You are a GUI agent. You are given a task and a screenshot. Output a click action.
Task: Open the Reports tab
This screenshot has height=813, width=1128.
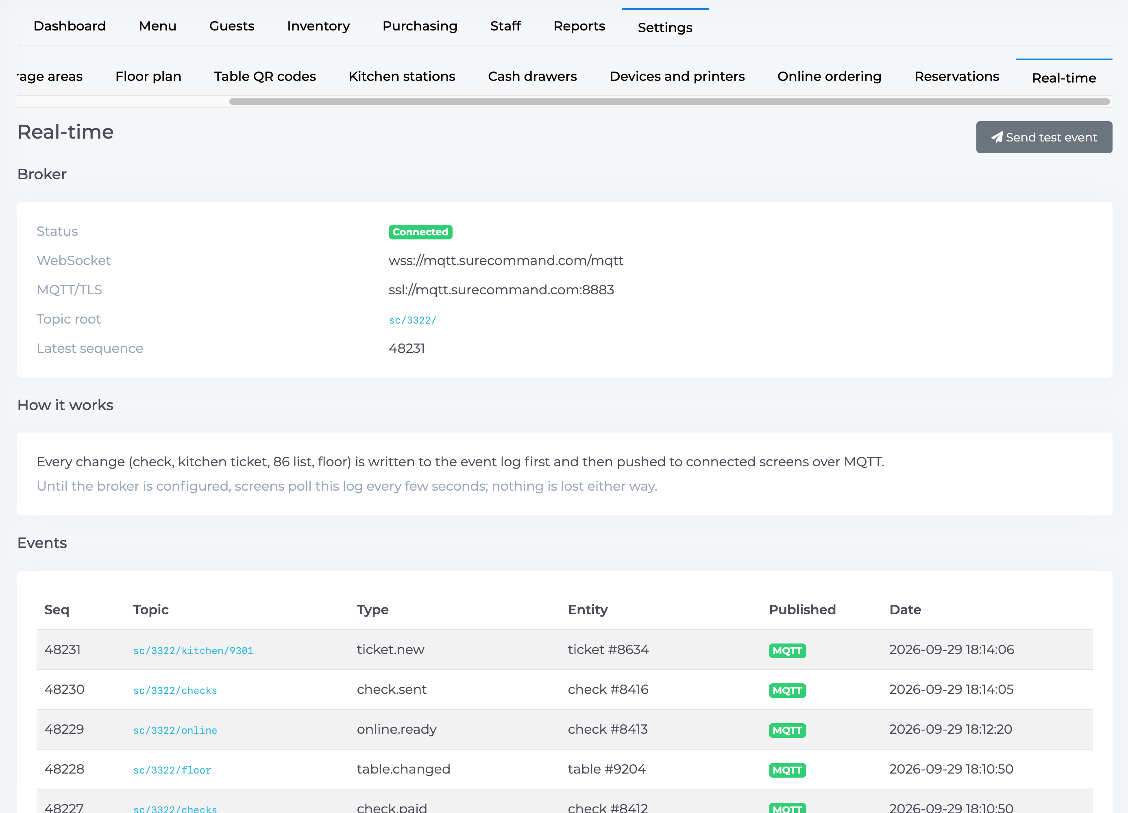pyautogui.click(x=579, y=26)
